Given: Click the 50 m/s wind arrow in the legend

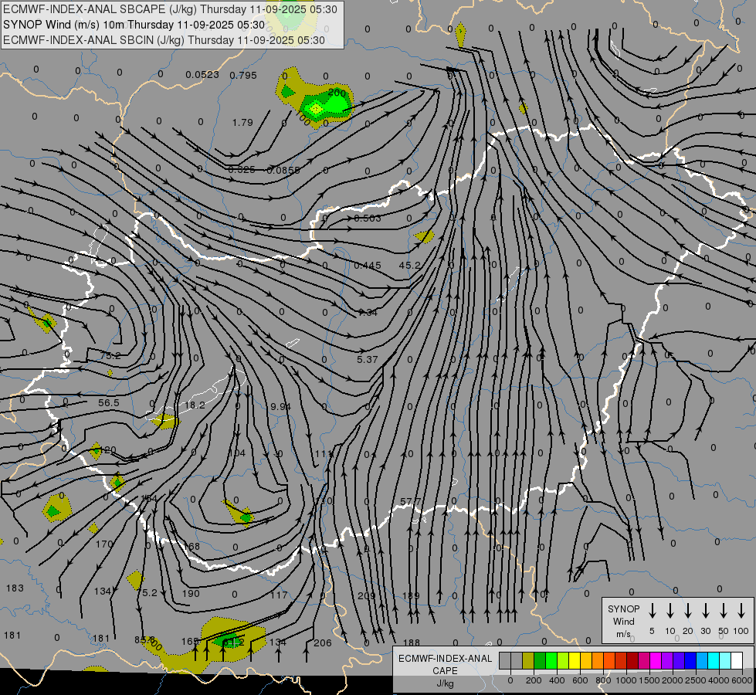Looking at the screenshot, I should pyautogui.click(x=724, y=611).
